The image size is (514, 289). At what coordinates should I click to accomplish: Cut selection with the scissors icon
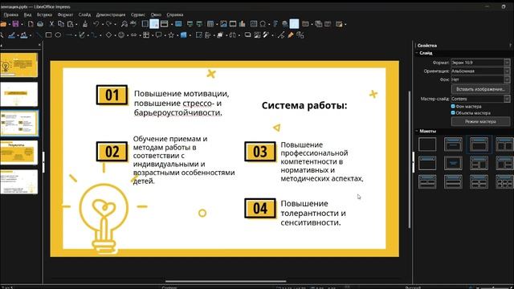pos(51,24)
